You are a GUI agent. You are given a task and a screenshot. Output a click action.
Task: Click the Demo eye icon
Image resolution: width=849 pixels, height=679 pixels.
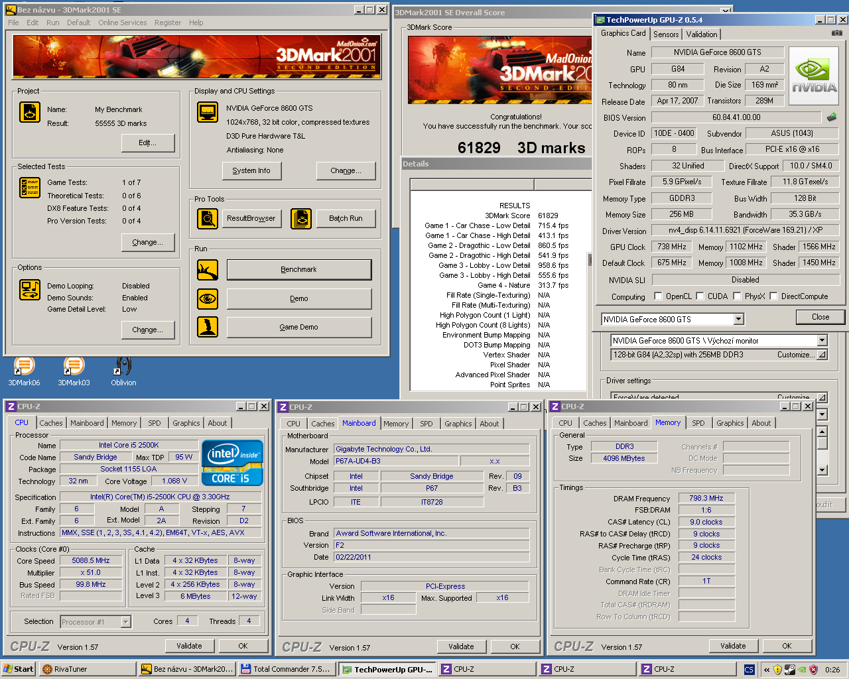point(208,298)
